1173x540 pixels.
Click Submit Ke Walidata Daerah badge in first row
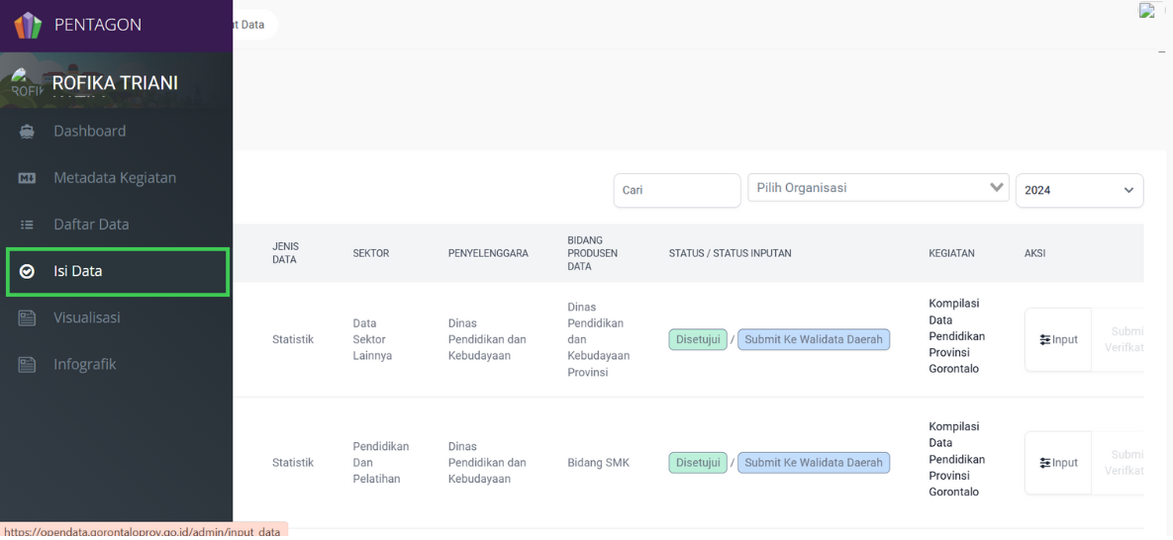pos(814,339)
